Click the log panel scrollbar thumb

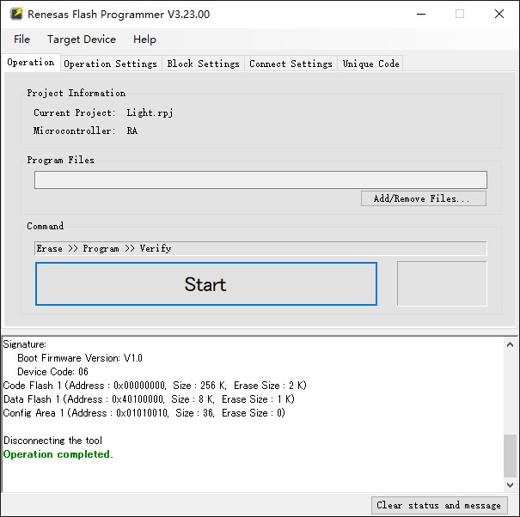(510, 455)
